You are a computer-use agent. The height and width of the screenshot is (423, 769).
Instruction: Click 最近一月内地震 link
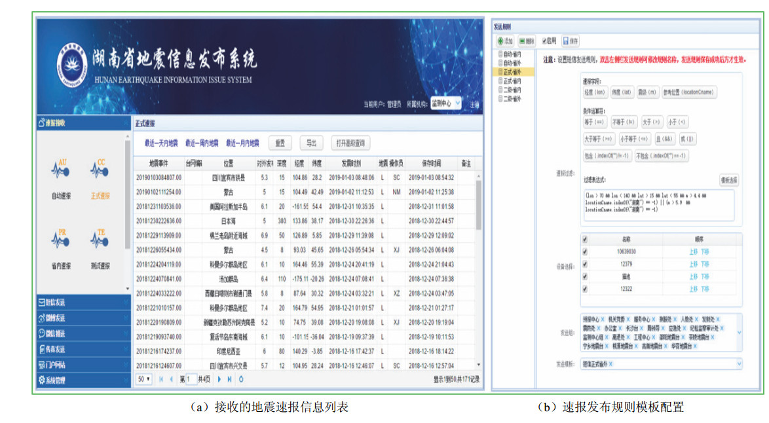pyautogui.click(x=242, y=143)
